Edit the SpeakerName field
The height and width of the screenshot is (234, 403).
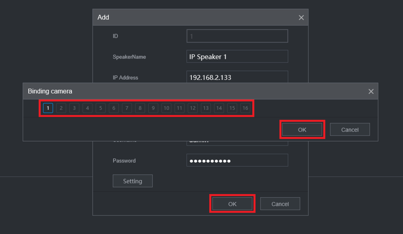[237, 56]
